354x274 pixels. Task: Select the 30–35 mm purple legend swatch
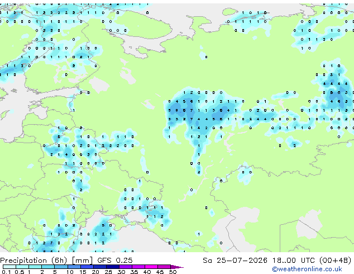point(125,267)
